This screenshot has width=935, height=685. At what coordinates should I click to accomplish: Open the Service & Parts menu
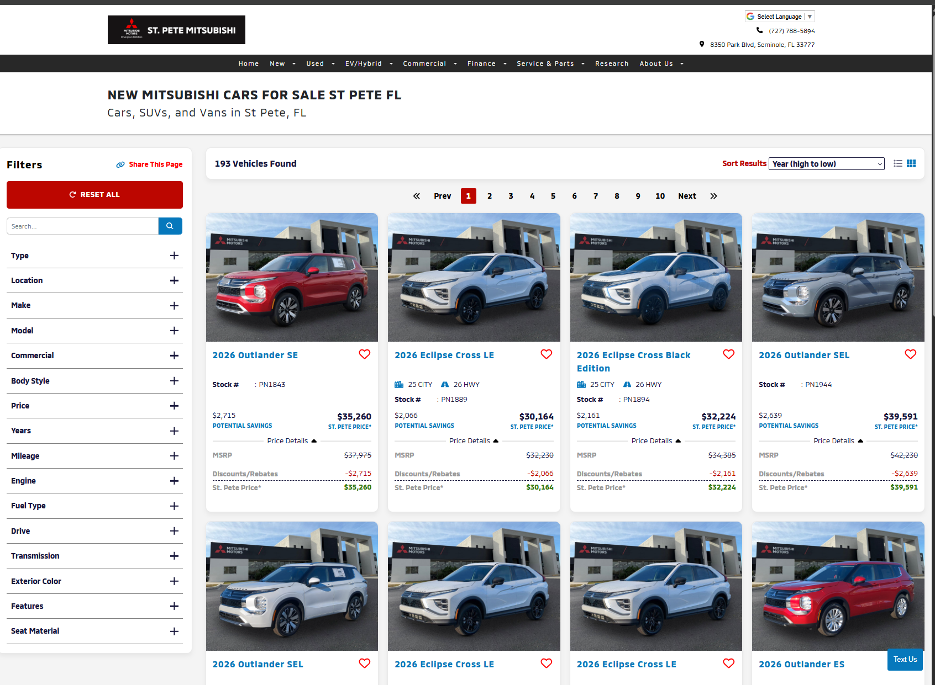click(550, 63)
